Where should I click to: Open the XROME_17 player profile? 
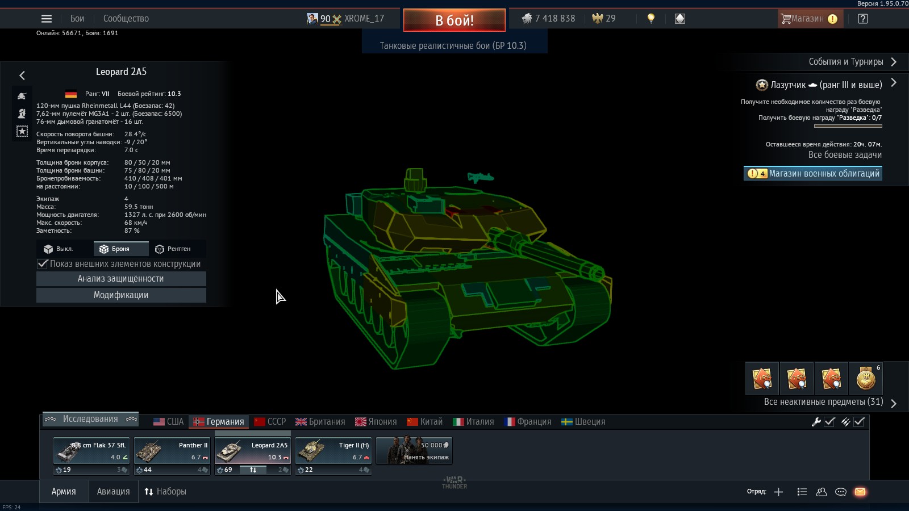click(364, 19)
